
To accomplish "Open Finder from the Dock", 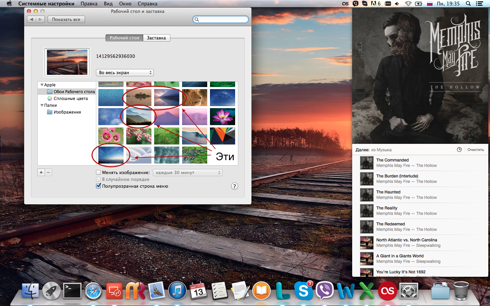I will point(30,291).
